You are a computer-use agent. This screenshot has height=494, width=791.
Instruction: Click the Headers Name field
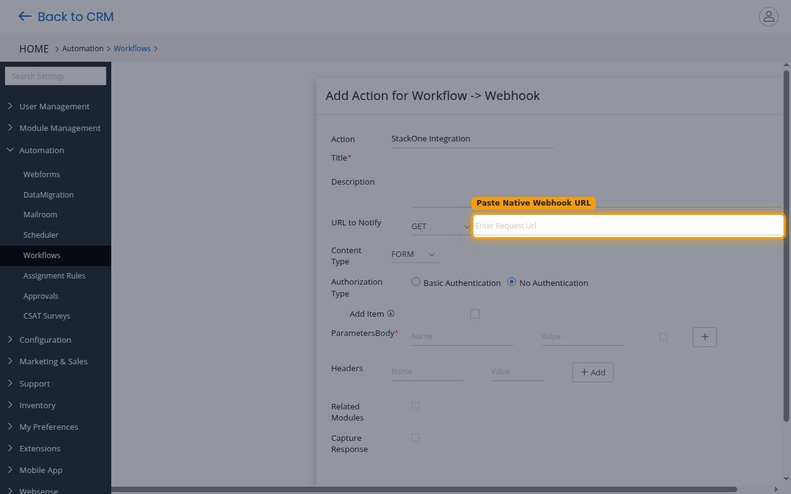[427, 372]
